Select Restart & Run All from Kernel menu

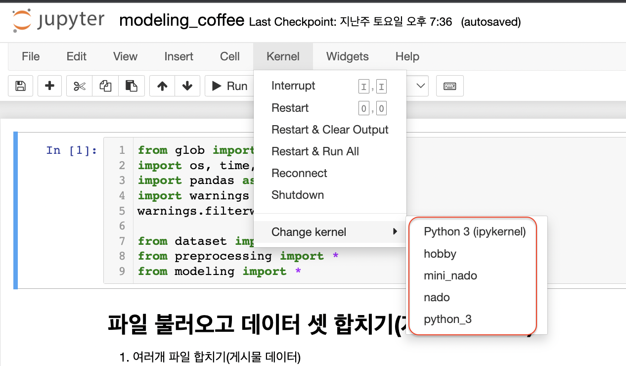point(315,151)
